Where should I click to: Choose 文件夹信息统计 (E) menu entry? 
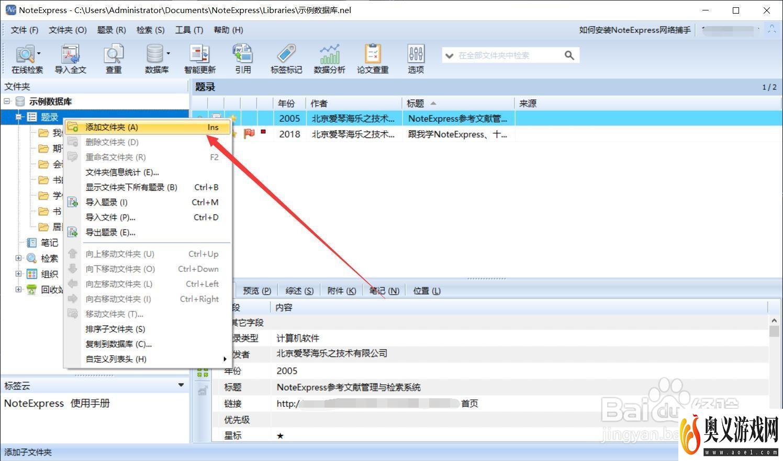149,172
